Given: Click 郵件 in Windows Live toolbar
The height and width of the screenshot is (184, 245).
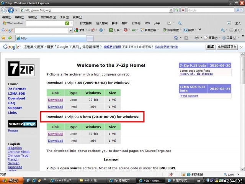Looking at the screenshot, I should pos(114,23).
